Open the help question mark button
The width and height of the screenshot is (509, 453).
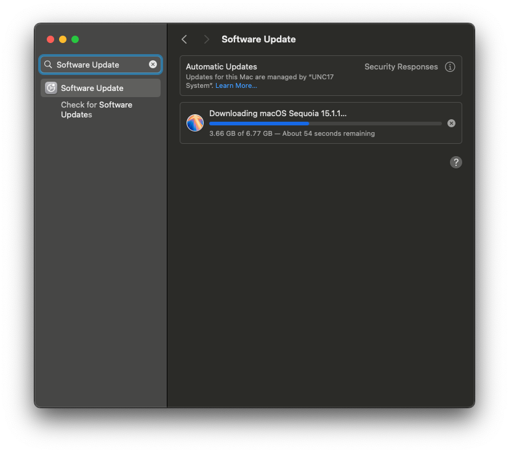[456, 162]
